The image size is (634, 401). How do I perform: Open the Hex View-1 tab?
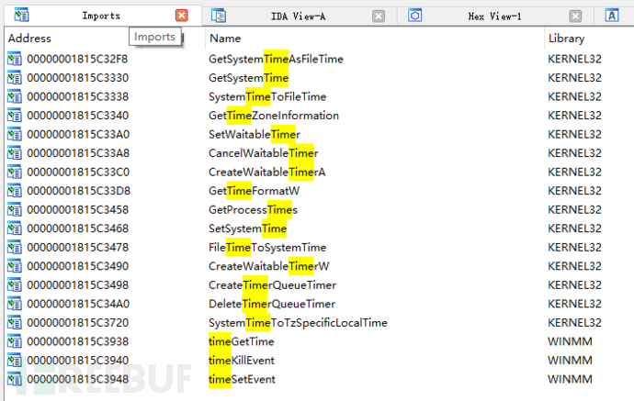pyautogui.click(x=495, y=17)
